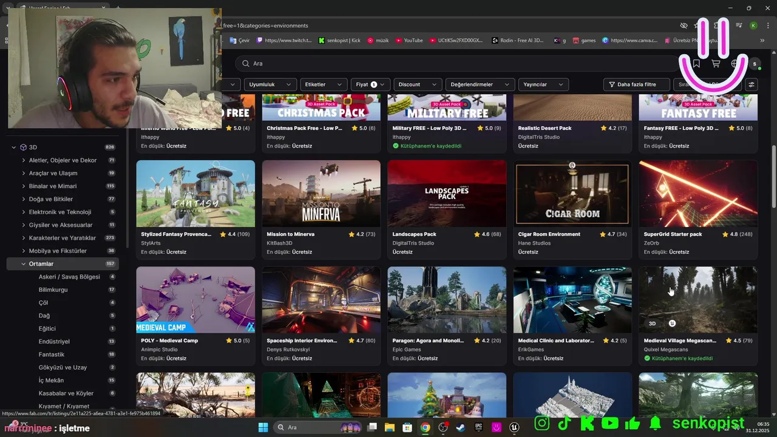Open File Explorer from taskbar
Screen dimensions: 777x437
(389, 427)
